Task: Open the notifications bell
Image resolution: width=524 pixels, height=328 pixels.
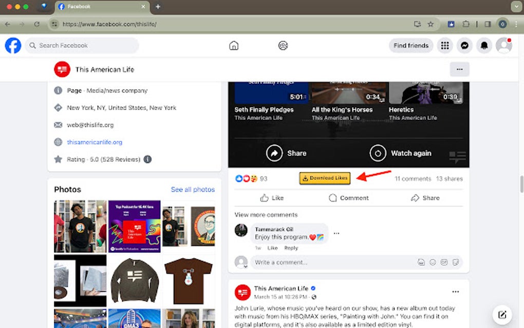Action: (483, 45)
